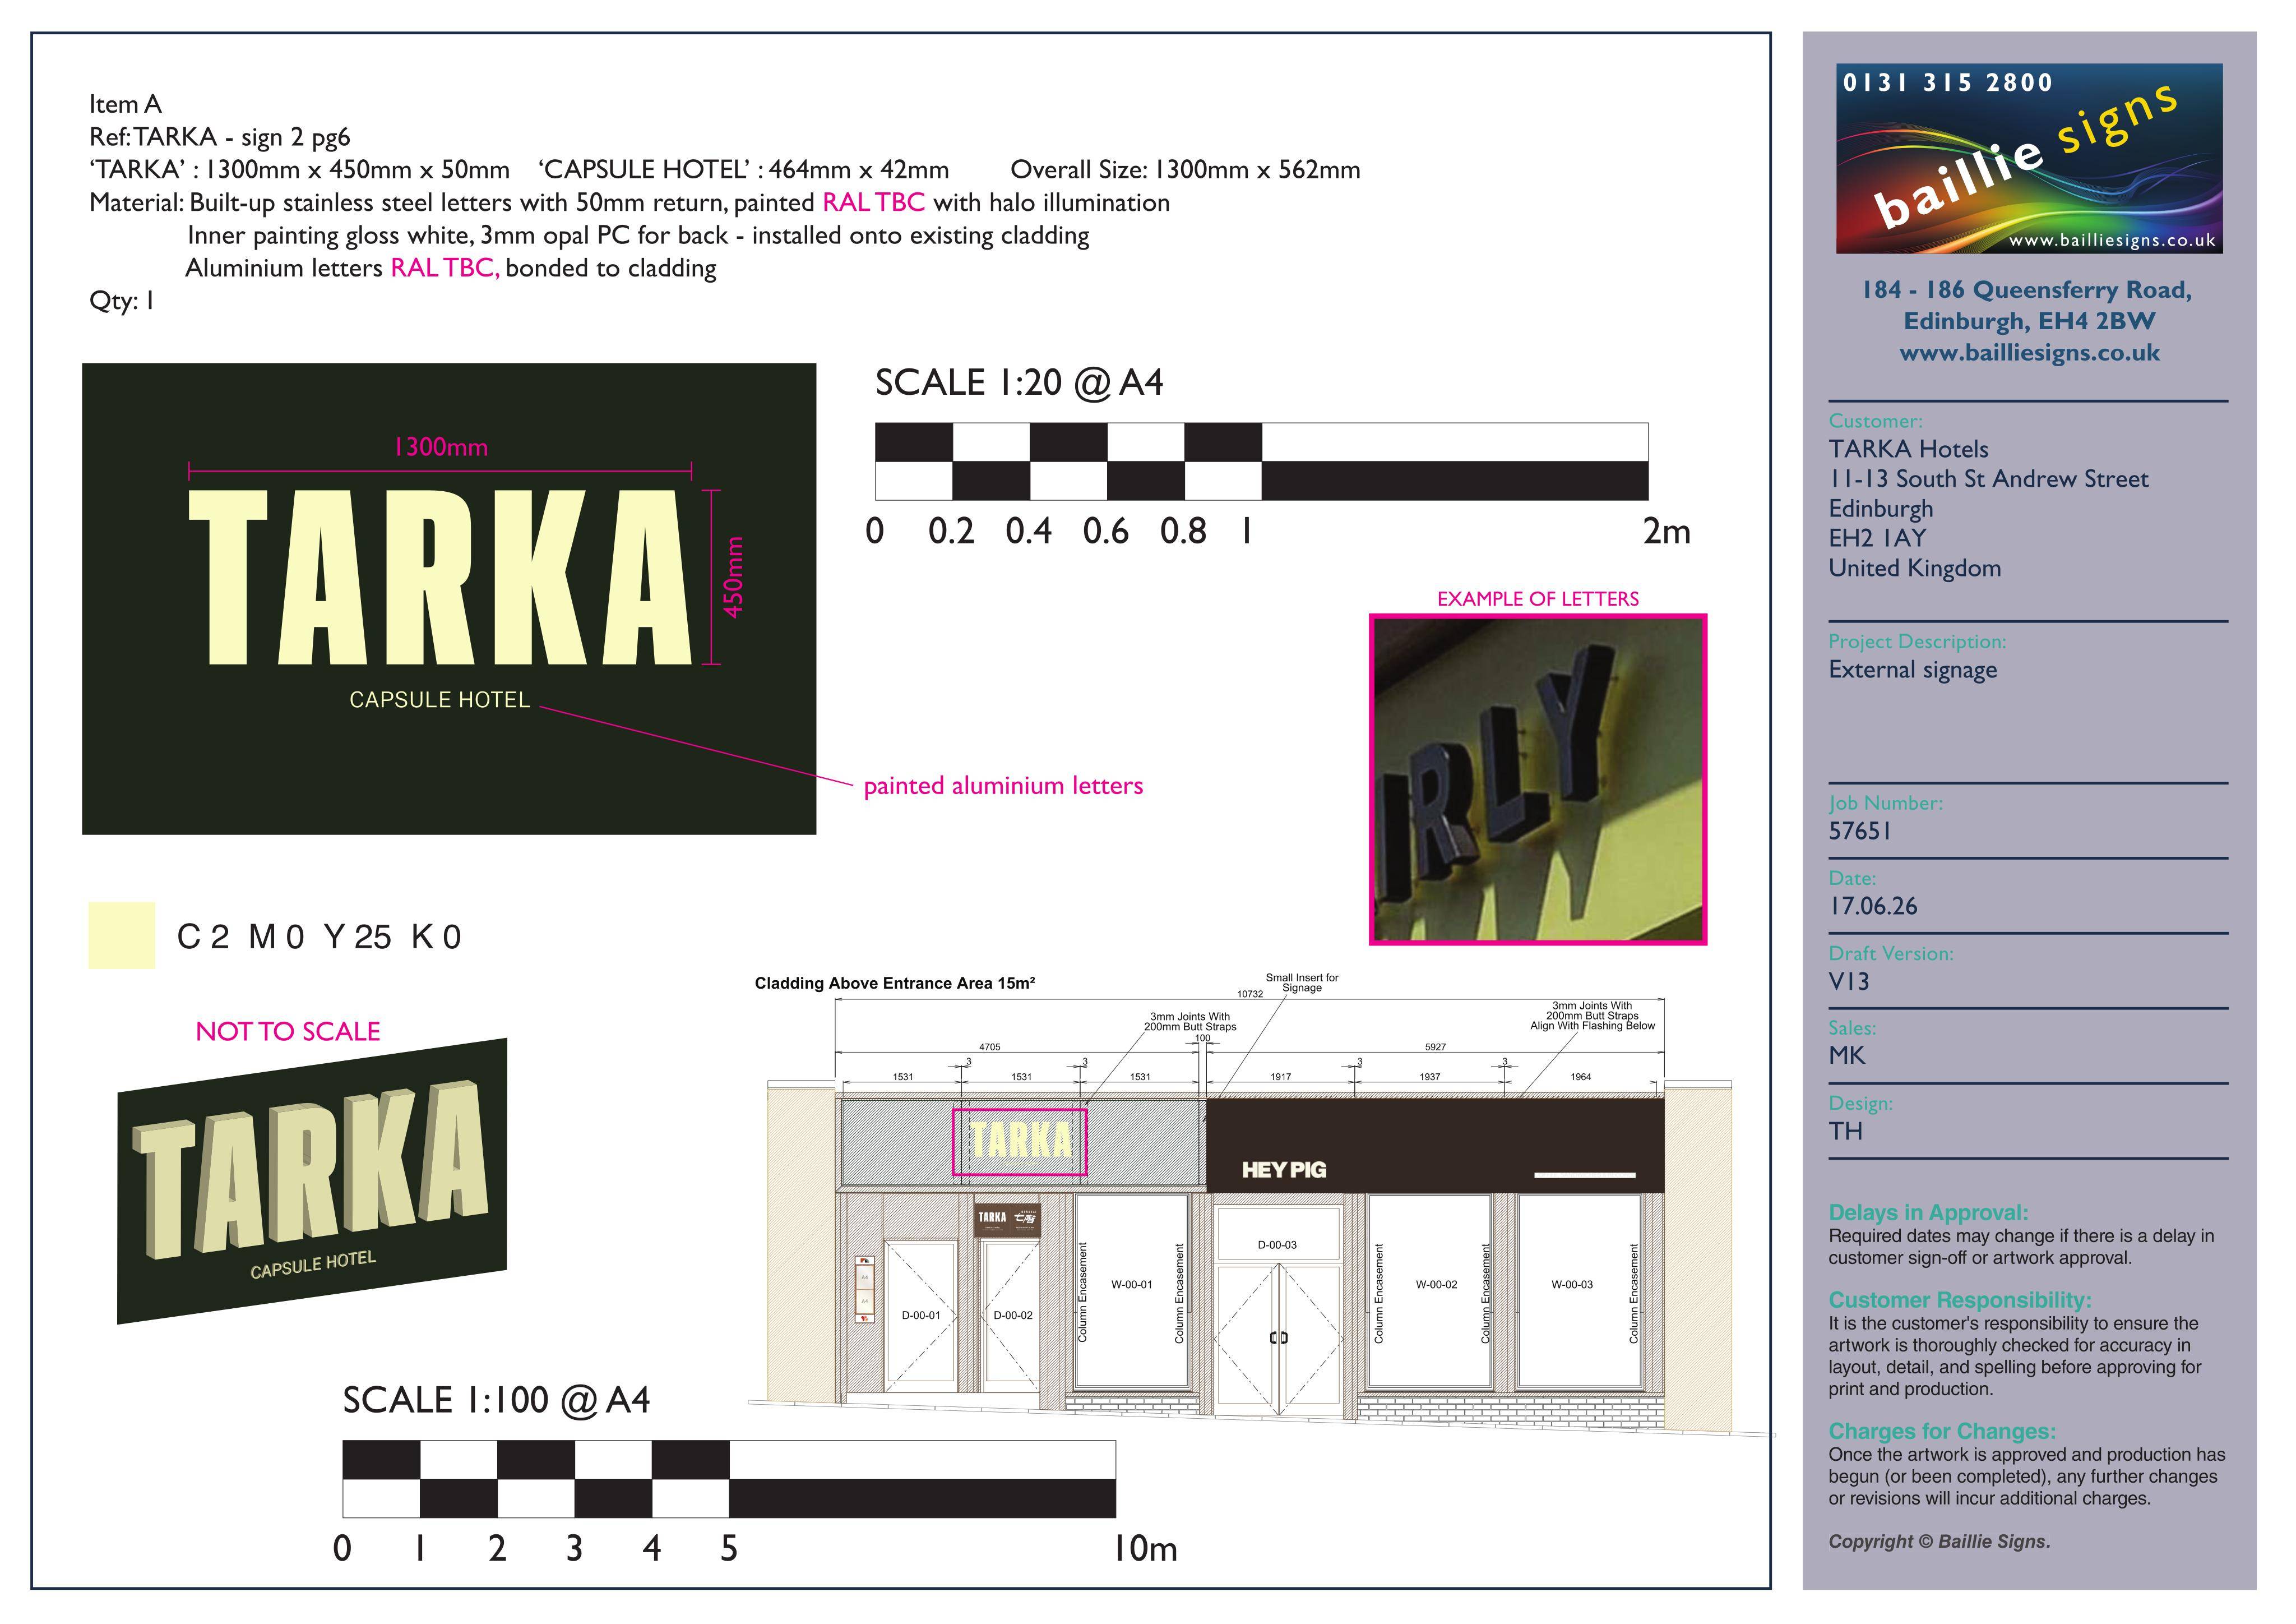Click the 3D perspective TARKA sign render
The width and height of the screenshot is (2296, 1624).
pyautogui.click(x=312, y=1181)
